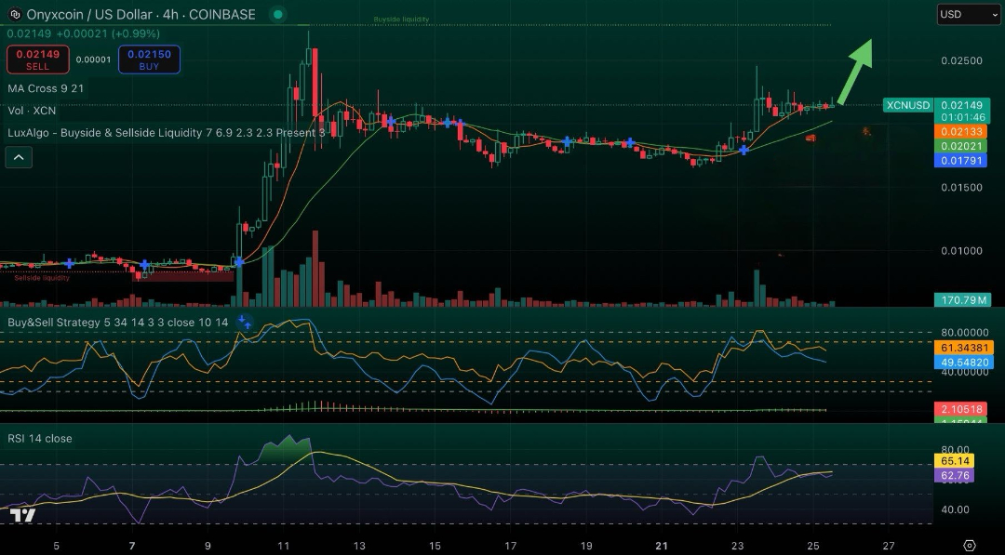Select the MA Cross 9 21 indicator label
The image size is (1005, 555).
click(x=46, y=88)
